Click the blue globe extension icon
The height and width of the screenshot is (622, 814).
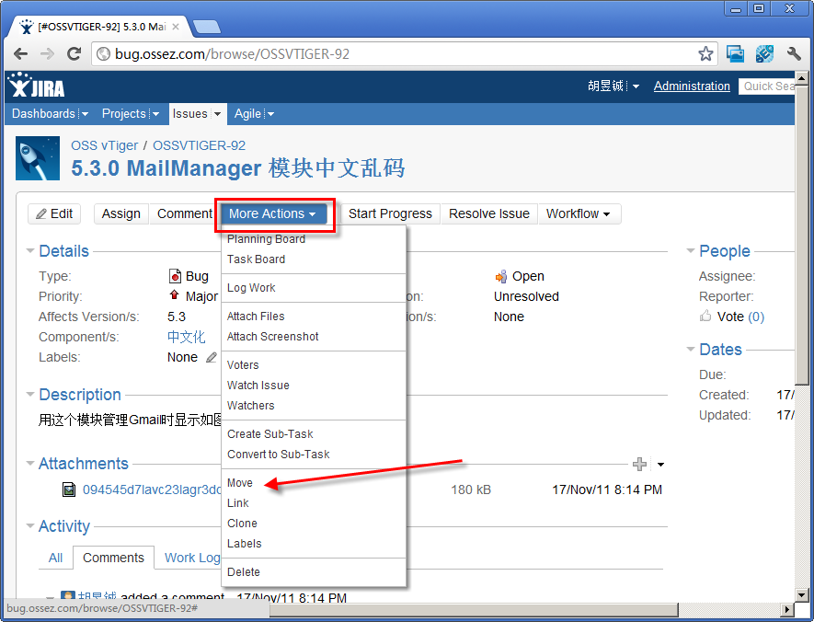tap(764, 53)
